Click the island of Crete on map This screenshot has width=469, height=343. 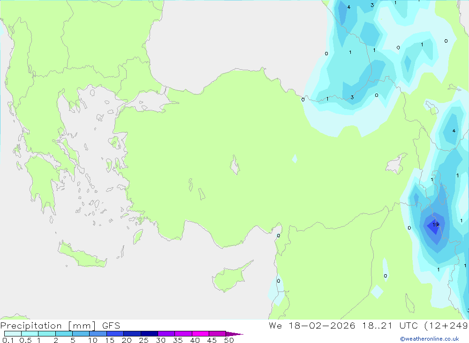point(82,255)
